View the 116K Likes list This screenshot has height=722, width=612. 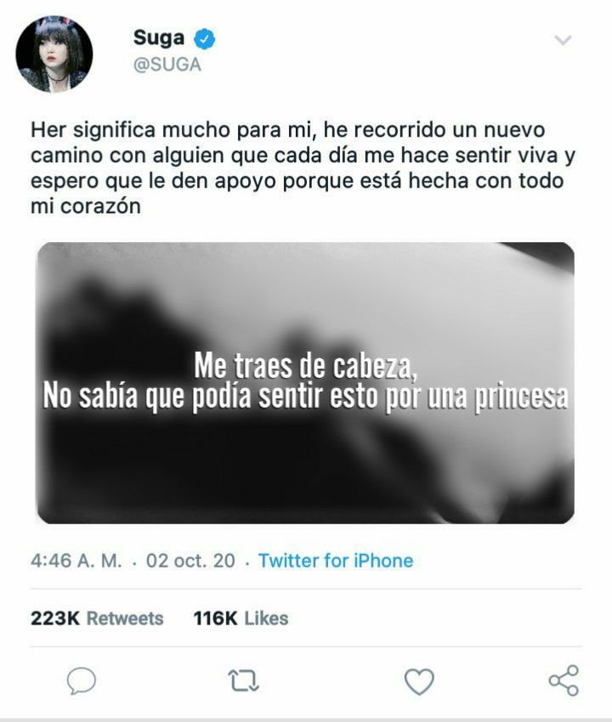[x=241, y=618]
